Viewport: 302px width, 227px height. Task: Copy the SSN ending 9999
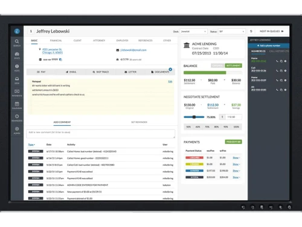pos(60,59)
